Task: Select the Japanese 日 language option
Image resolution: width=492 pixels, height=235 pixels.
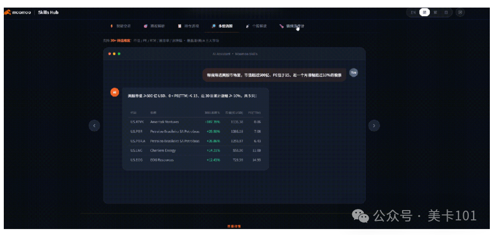Action: [446, 12]
